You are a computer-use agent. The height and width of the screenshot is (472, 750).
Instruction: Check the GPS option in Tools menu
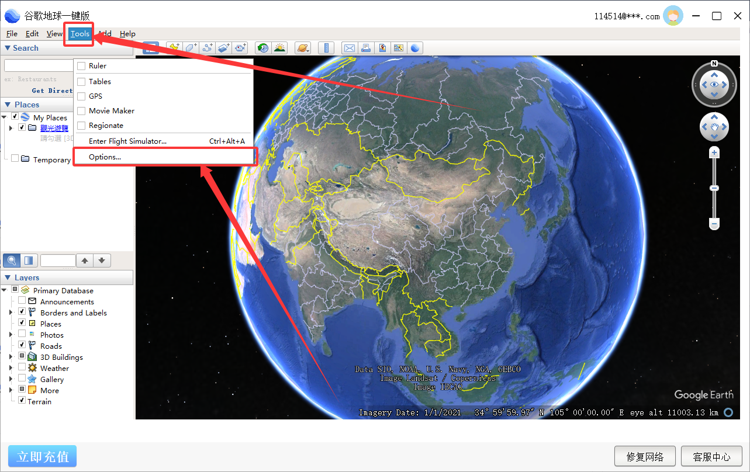[81, 96]
